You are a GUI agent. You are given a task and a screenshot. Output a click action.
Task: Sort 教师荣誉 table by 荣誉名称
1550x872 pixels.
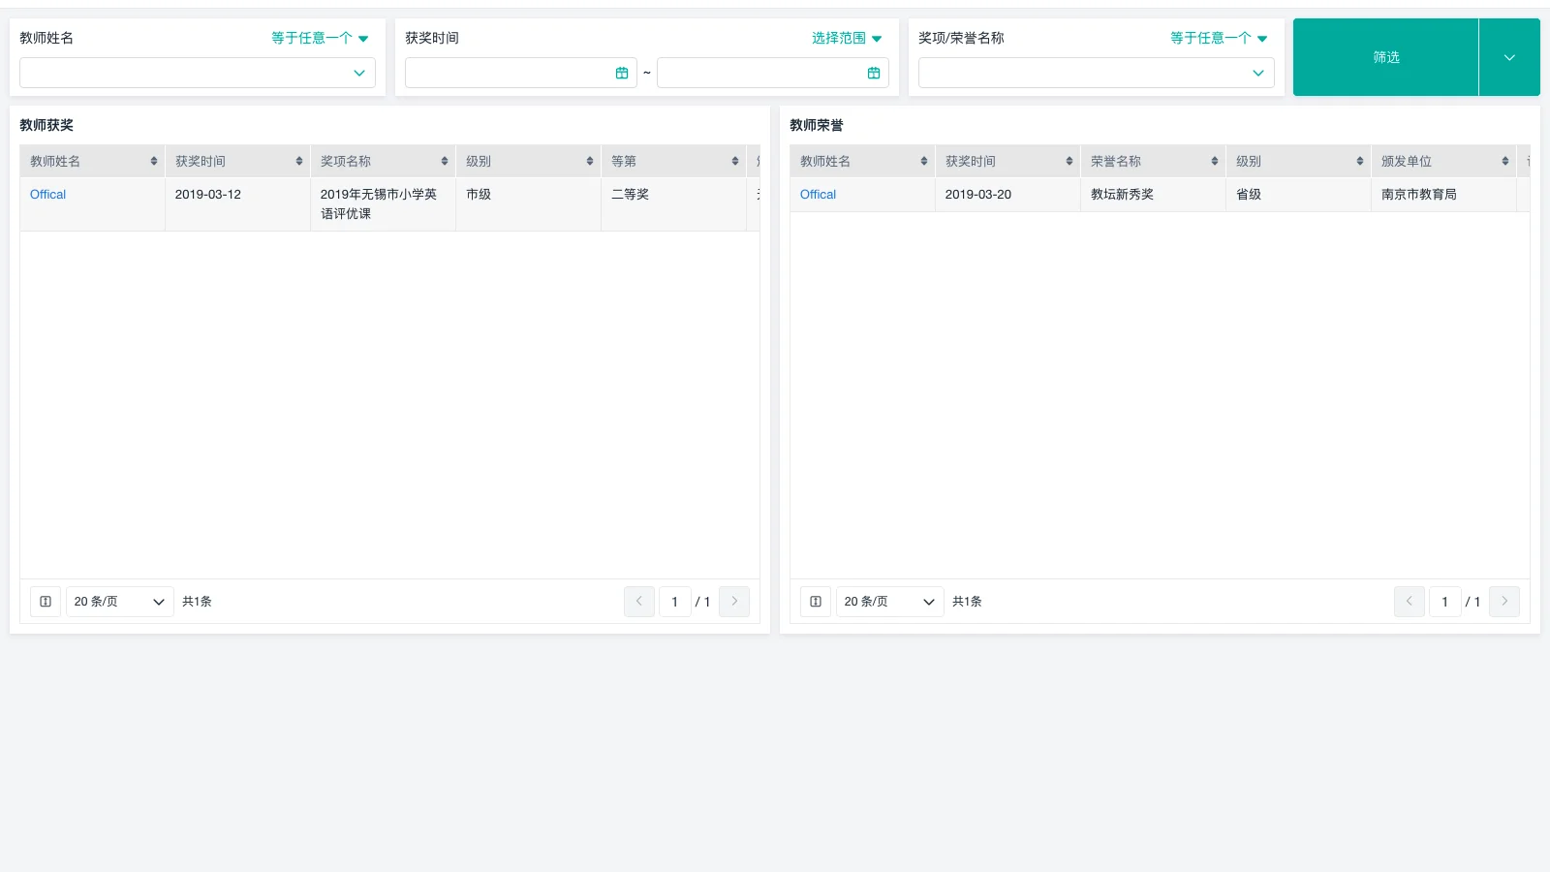click(x=1215, y=161)
